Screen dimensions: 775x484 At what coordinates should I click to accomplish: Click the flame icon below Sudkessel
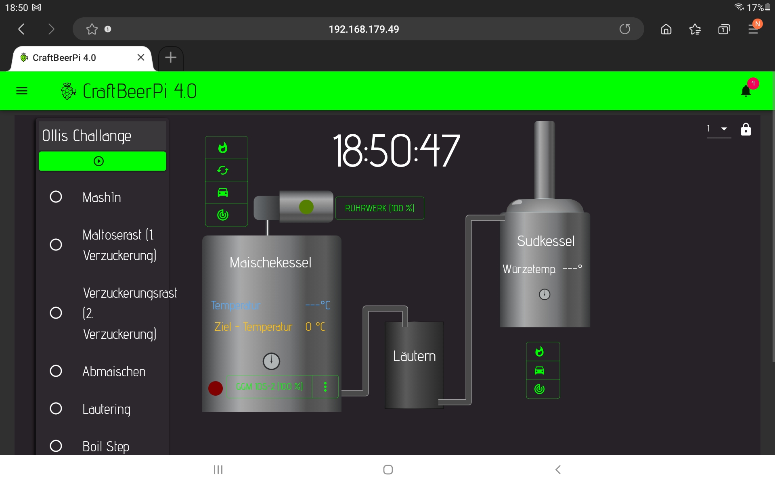point(539,352)
